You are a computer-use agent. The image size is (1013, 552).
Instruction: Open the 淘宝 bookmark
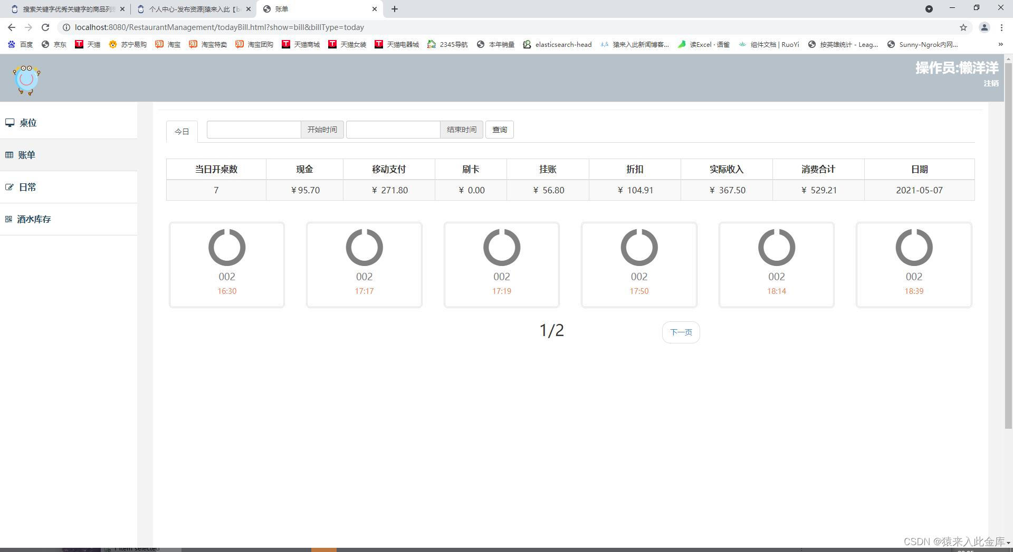[x=168, y=44]
